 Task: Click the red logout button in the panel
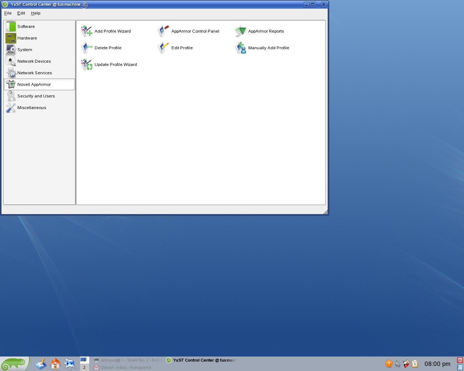pyautogui.click(x=460, y=360)
